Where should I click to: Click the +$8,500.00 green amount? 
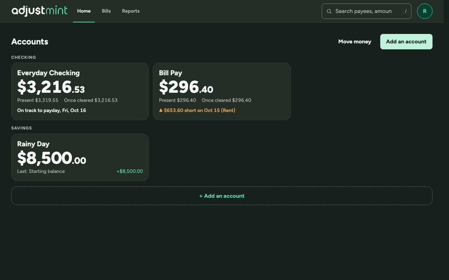pos(130,171)
